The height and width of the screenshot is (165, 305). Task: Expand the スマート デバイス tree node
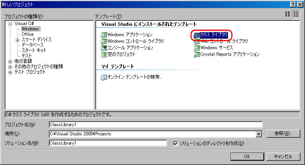[18, 40]
